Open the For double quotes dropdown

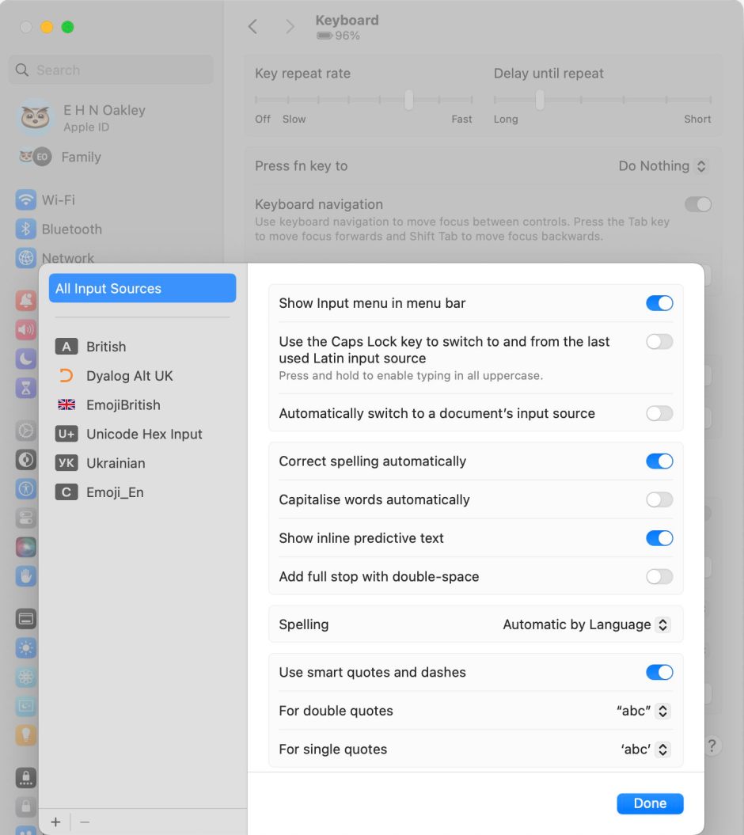click(x=643, y=711)
